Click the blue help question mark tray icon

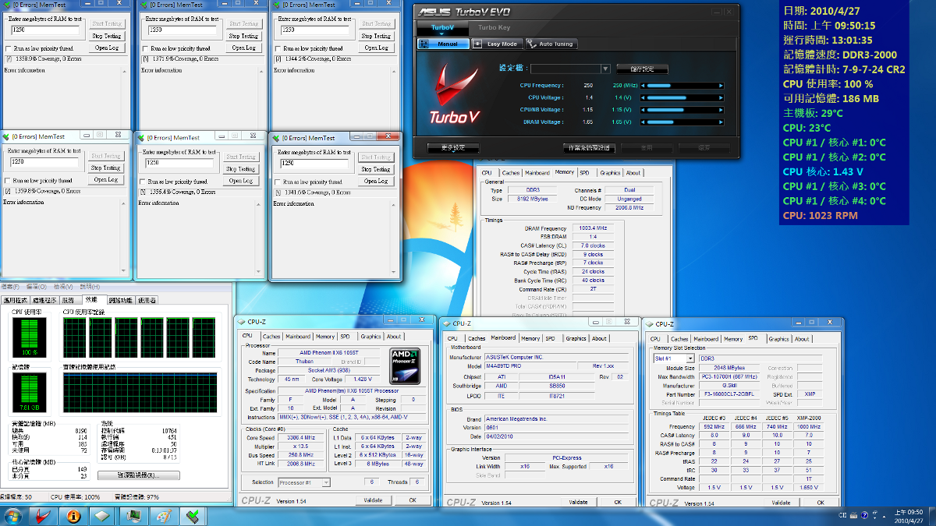click(864, 515)
